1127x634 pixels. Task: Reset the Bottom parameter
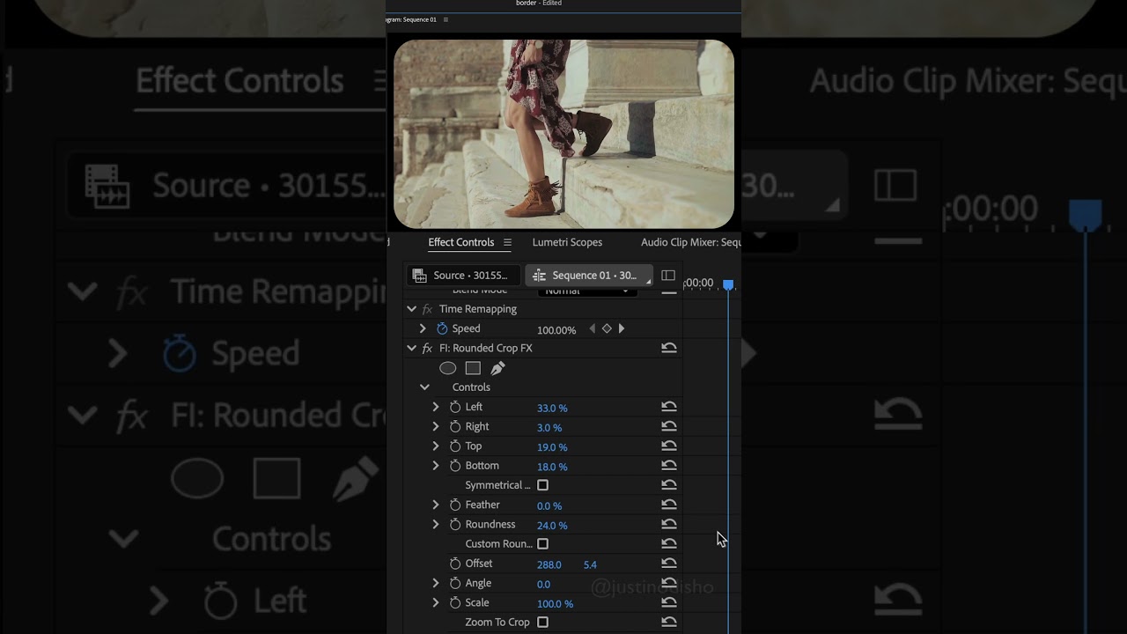pos(669,466)
